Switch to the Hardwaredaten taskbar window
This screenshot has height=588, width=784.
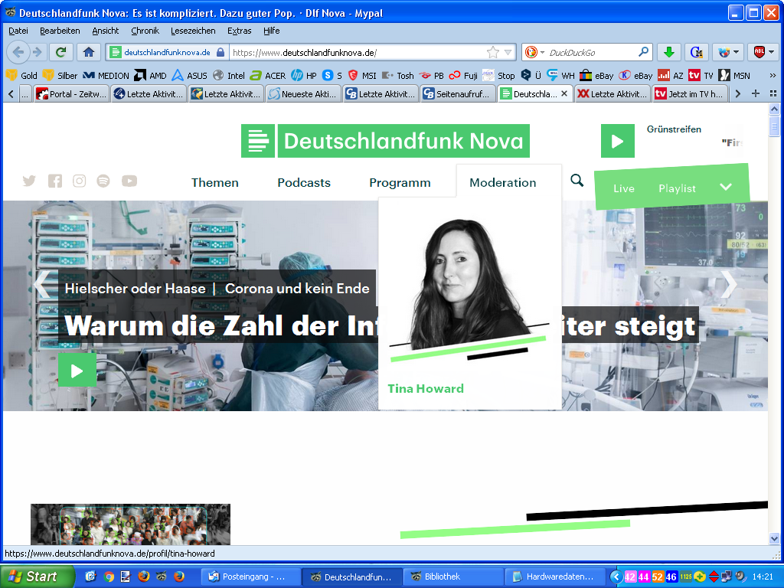pos(555,577)
